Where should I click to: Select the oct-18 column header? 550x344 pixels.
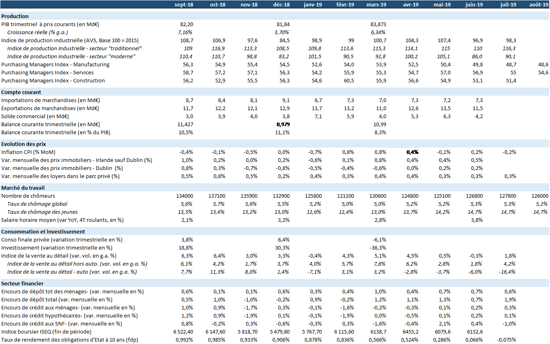click(x=218, y=4)
